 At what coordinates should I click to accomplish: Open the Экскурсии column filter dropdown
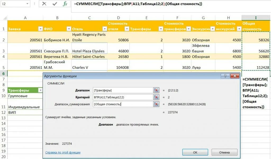[x=213, y=29]
